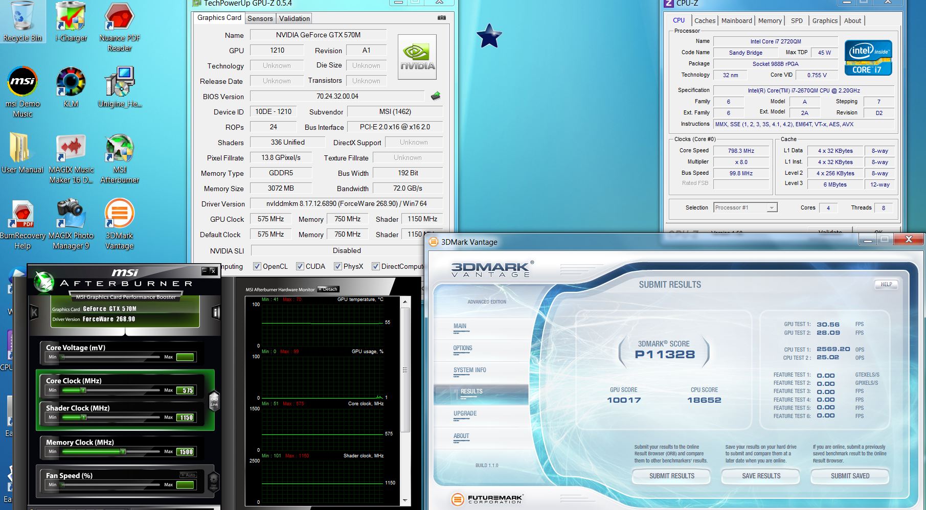Click the Afterburner jet logo
Image resolution: width=926 pixels, height=510 pixels.
pos(44,281)
